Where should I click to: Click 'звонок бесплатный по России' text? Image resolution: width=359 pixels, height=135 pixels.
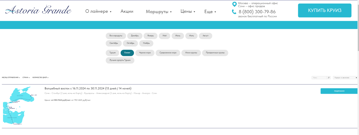(x=257, y=16)
